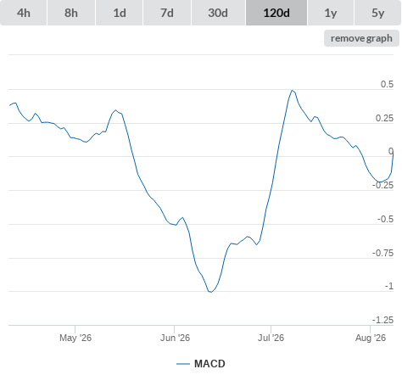Select the 30d range tab

point(218,13)
